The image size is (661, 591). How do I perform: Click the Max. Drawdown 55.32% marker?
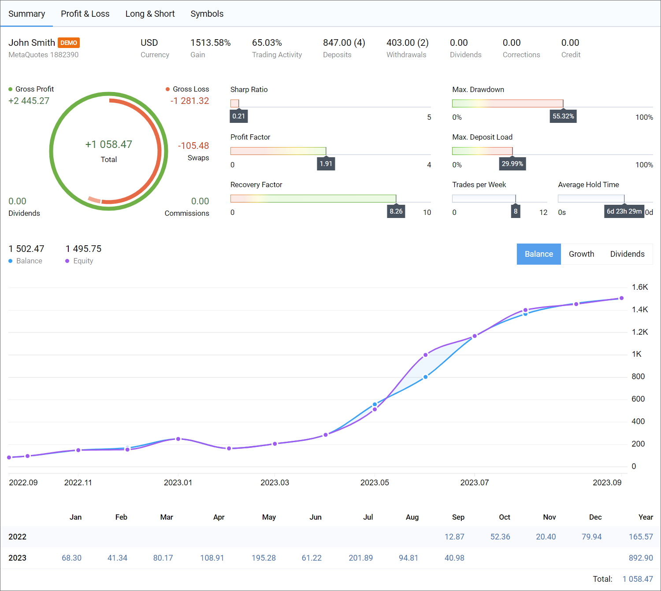[563, 116]
